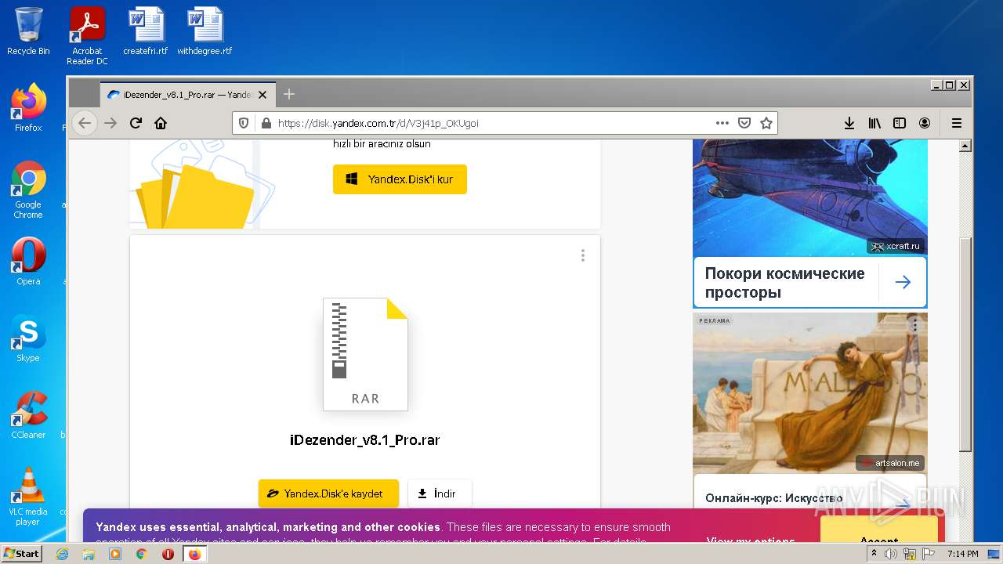Click the xcraft.ru ad label
This screenshot has width=1003, height=564.
[x=896, y=246]
